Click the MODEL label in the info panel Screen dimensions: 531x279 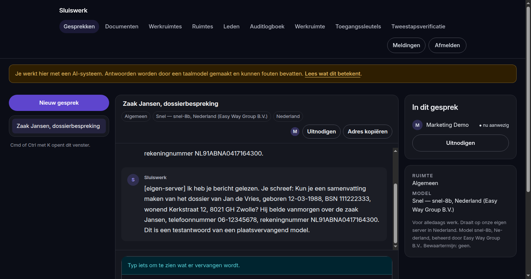click(422, 193)
